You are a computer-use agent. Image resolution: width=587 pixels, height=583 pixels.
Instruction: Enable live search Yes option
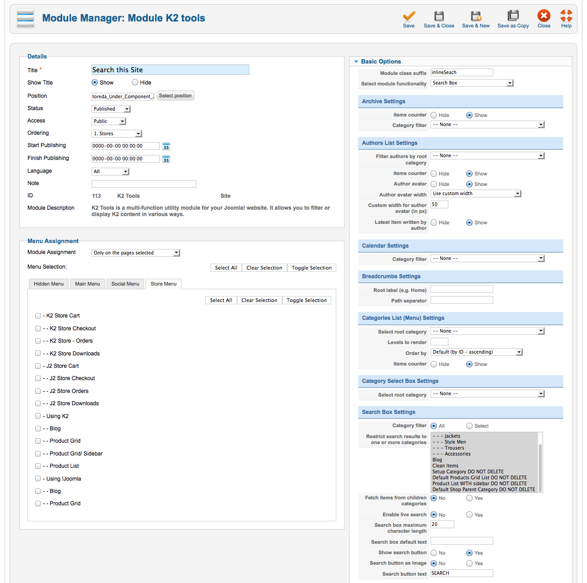[469, 515]
